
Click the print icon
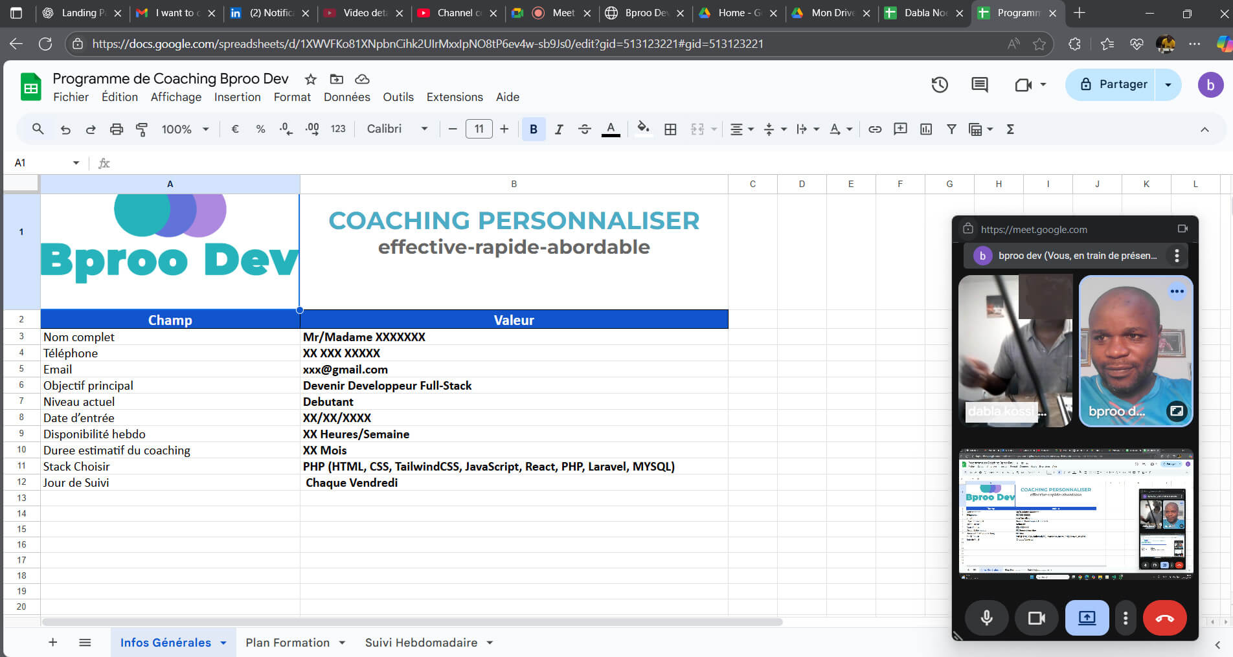tap(117, 129)
